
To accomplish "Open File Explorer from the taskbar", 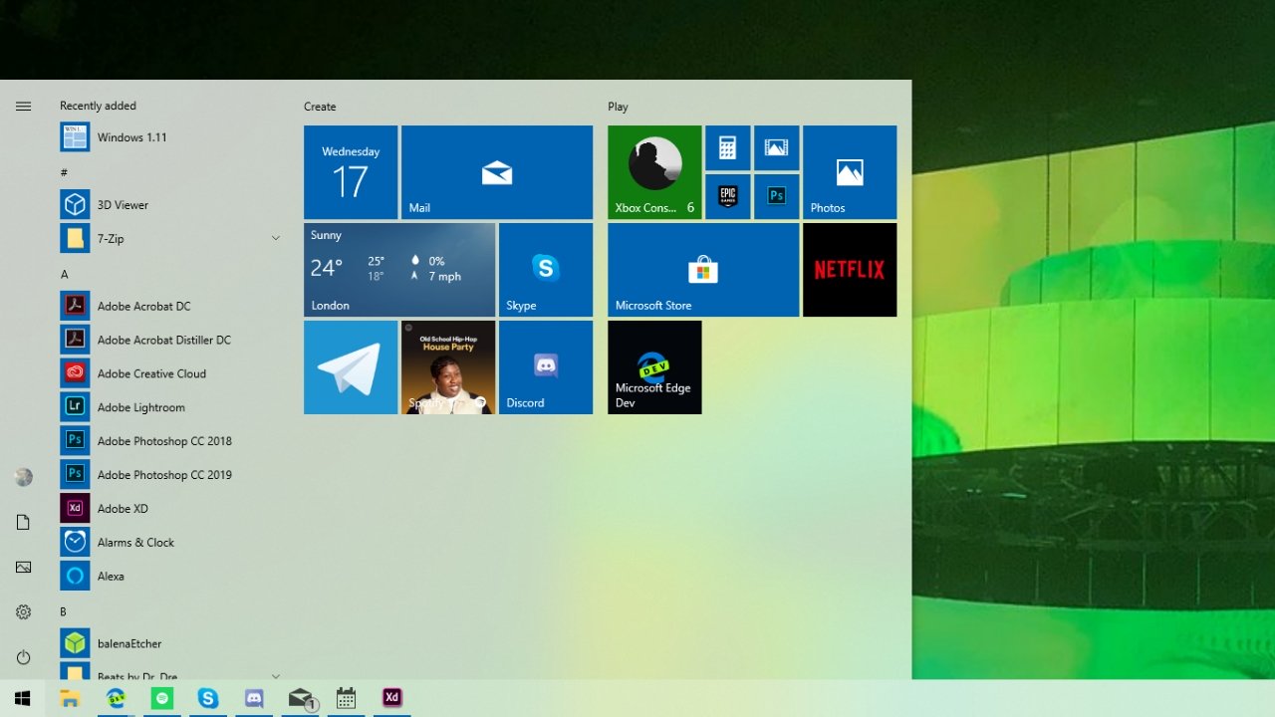I will [x=70, y=698].
